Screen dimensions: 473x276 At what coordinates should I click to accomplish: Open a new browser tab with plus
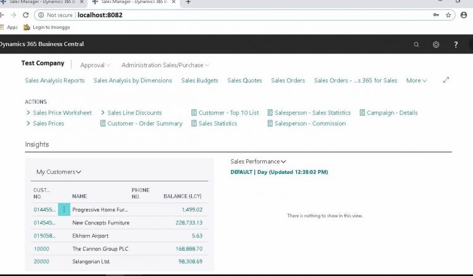pos(188,2)
